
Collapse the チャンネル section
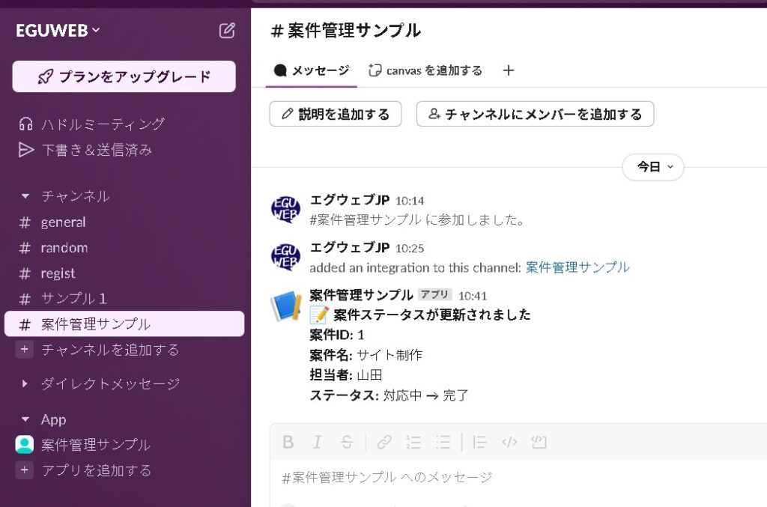[x=25, y=196]
